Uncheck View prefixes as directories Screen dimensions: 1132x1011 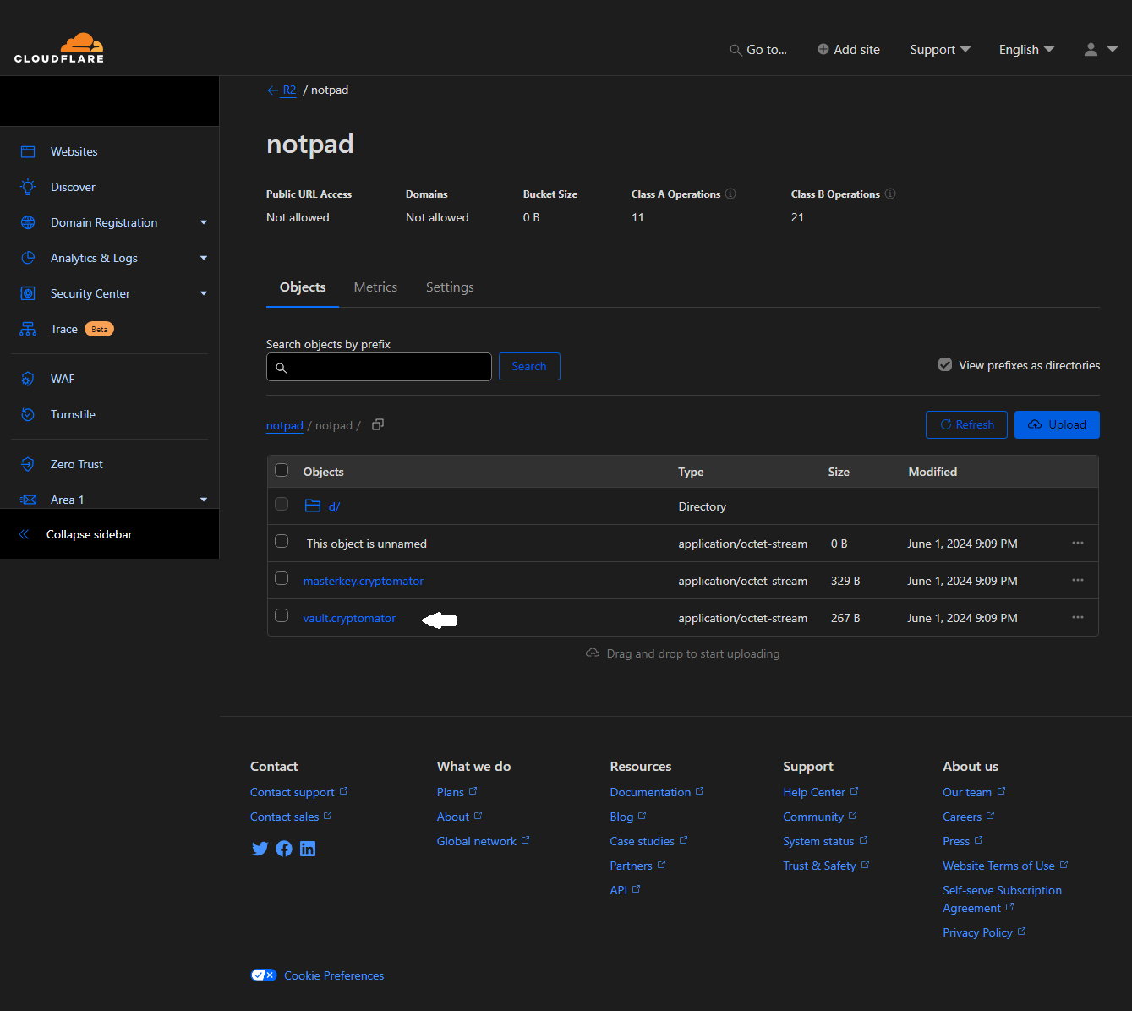pyautogui.click(x=945, y=365)
